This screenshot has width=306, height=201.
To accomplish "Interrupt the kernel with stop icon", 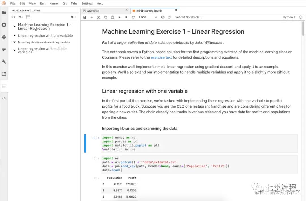I will [126, 17].
